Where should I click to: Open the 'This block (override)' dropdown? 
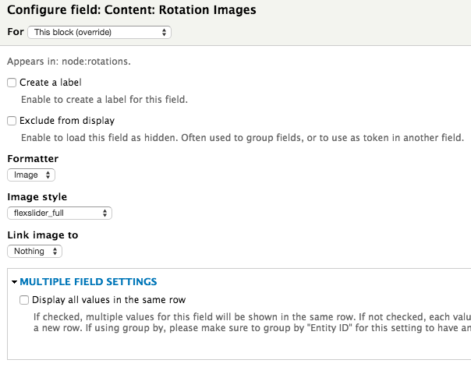pyautogui.click(x=99, y=32)
